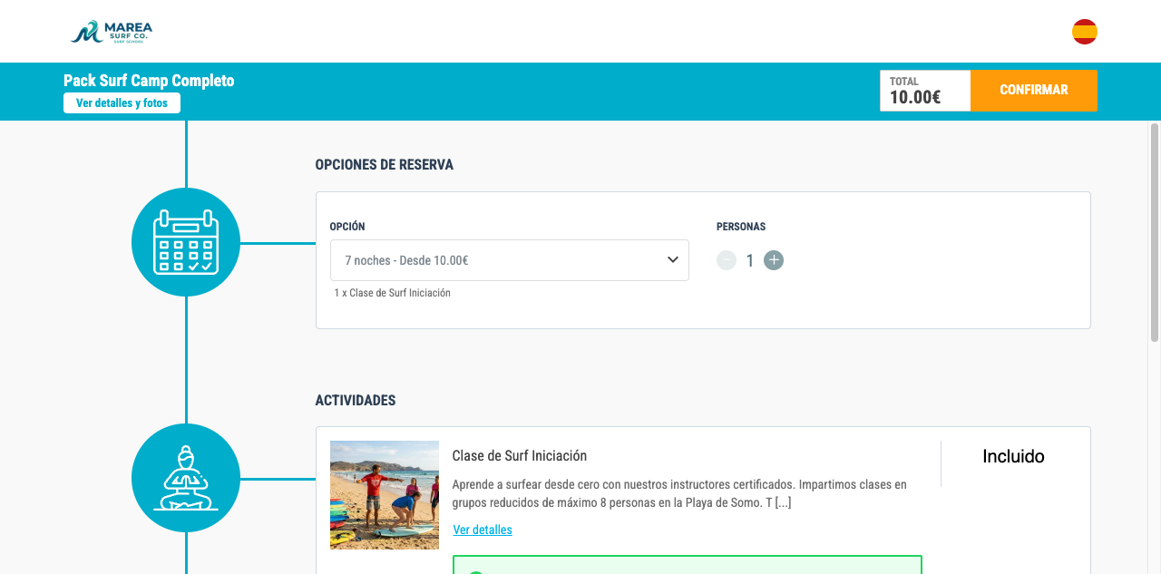1161x574 pixels.
Task: Click the total price 10.00€
Action: pyautogui.click(x=915, y=97)
